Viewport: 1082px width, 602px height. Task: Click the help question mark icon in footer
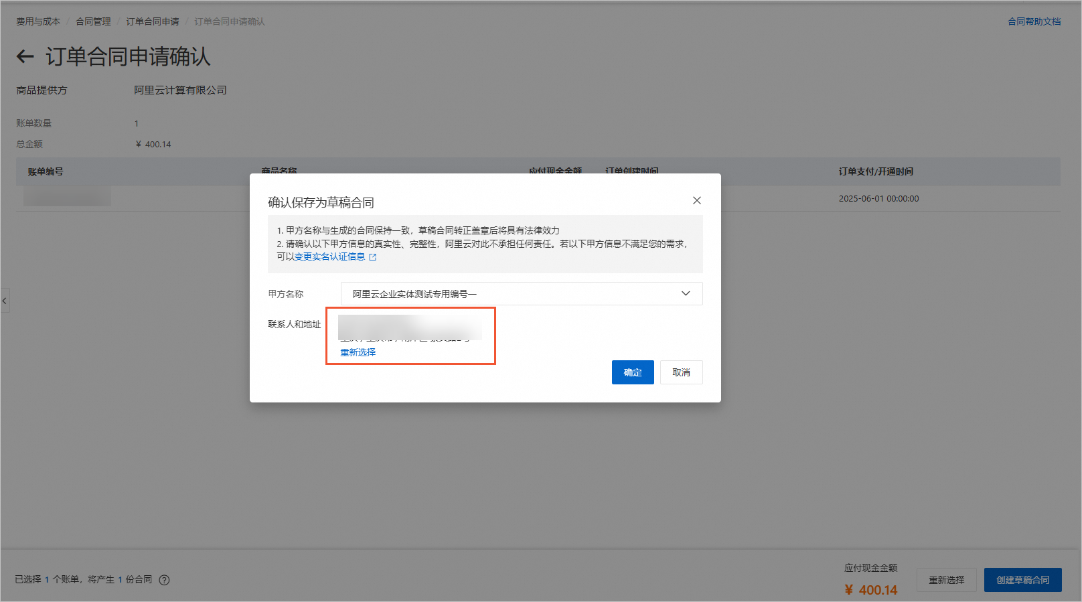pos(164,580)
